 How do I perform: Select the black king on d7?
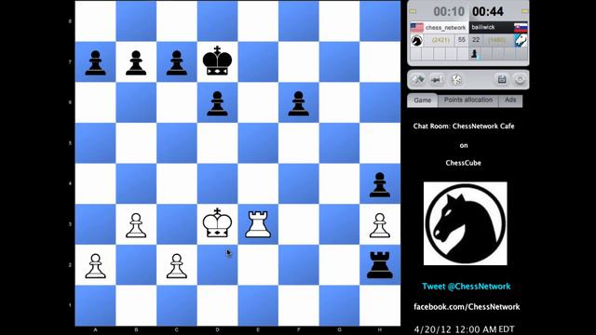coord(217,61)
